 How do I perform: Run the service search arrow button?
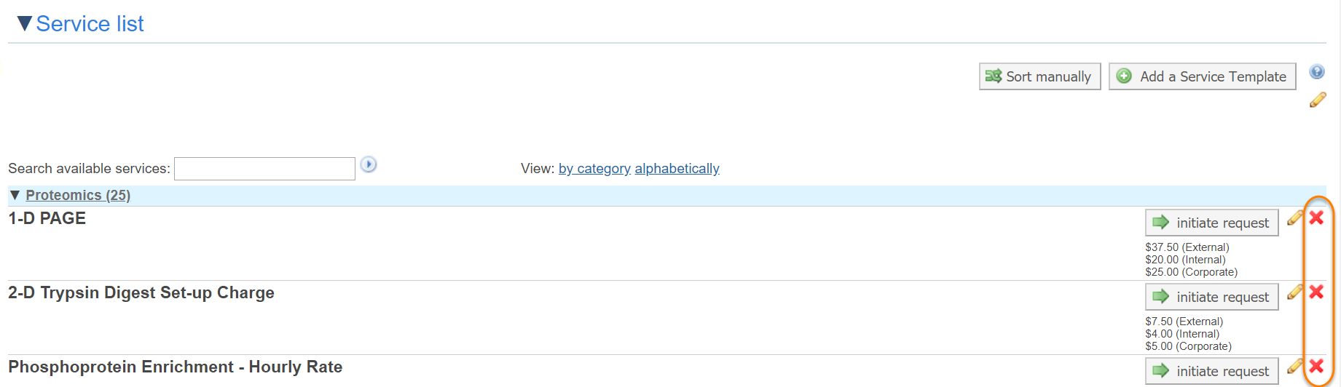[369, 165]
